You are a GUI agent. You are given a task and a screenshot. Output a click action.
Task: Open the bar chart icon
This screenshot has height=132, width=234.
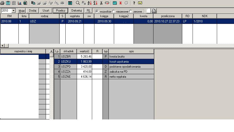[20, 3]
